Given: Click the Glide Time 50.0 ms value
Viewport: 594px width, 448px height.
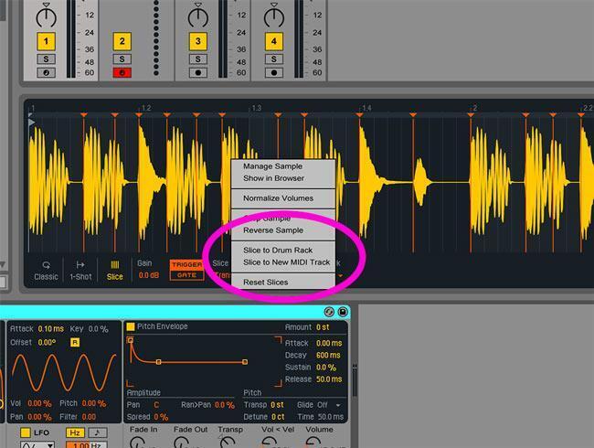Looking at the screenshot, I should (x=330, y=417).
